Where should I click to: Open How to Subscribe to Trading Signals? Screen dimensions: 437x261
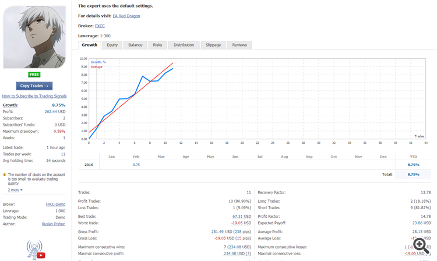click(x=34, y=96)
